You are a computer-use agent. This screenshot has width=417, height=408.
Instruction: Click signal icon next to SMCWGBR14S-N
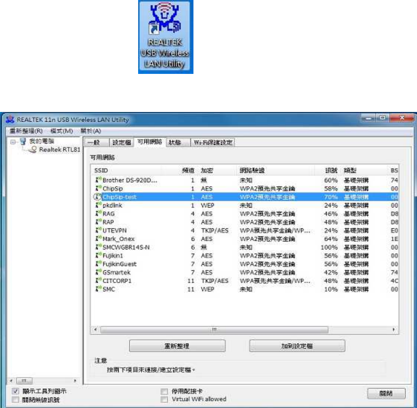pyautogui.click(x=98, y=247)
